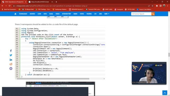Viewport: 170px width, 96px height.
Task: Select the CRUD Operations in PostgreSQL tab
Action: (x=14, y=2)
